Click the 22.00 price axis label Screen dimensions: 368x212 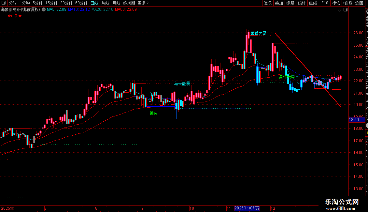click(358, 81)
